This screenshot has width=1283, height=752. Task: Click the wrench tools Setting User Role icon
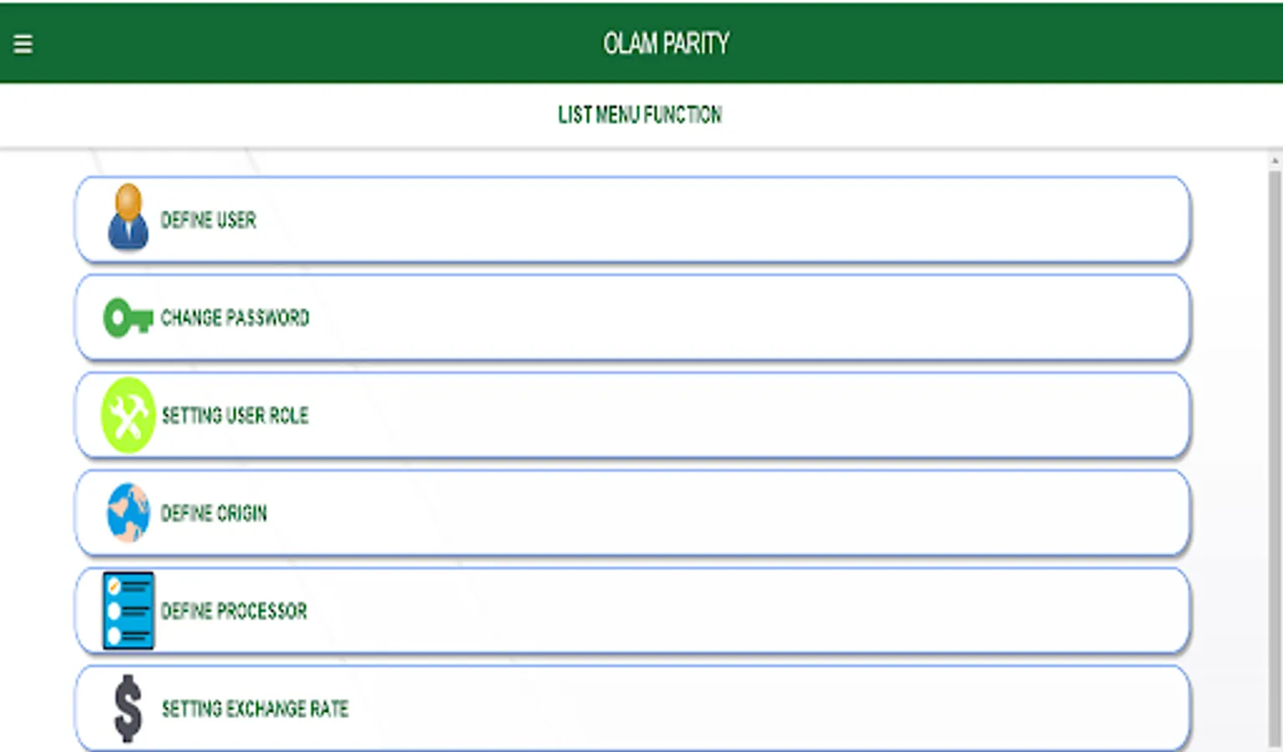[x=128, y=415]
